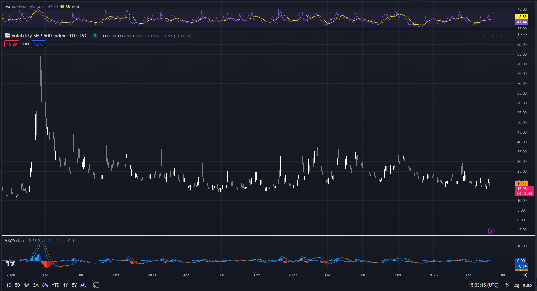Collapse the main pane icon
The height and width of the screenshot is (291, 537).
pos(501,35)
